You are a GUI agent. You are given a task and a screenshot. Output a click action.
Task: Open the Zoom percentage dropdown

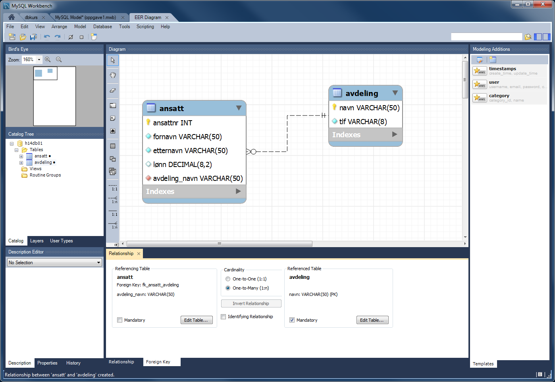[39, 60]
